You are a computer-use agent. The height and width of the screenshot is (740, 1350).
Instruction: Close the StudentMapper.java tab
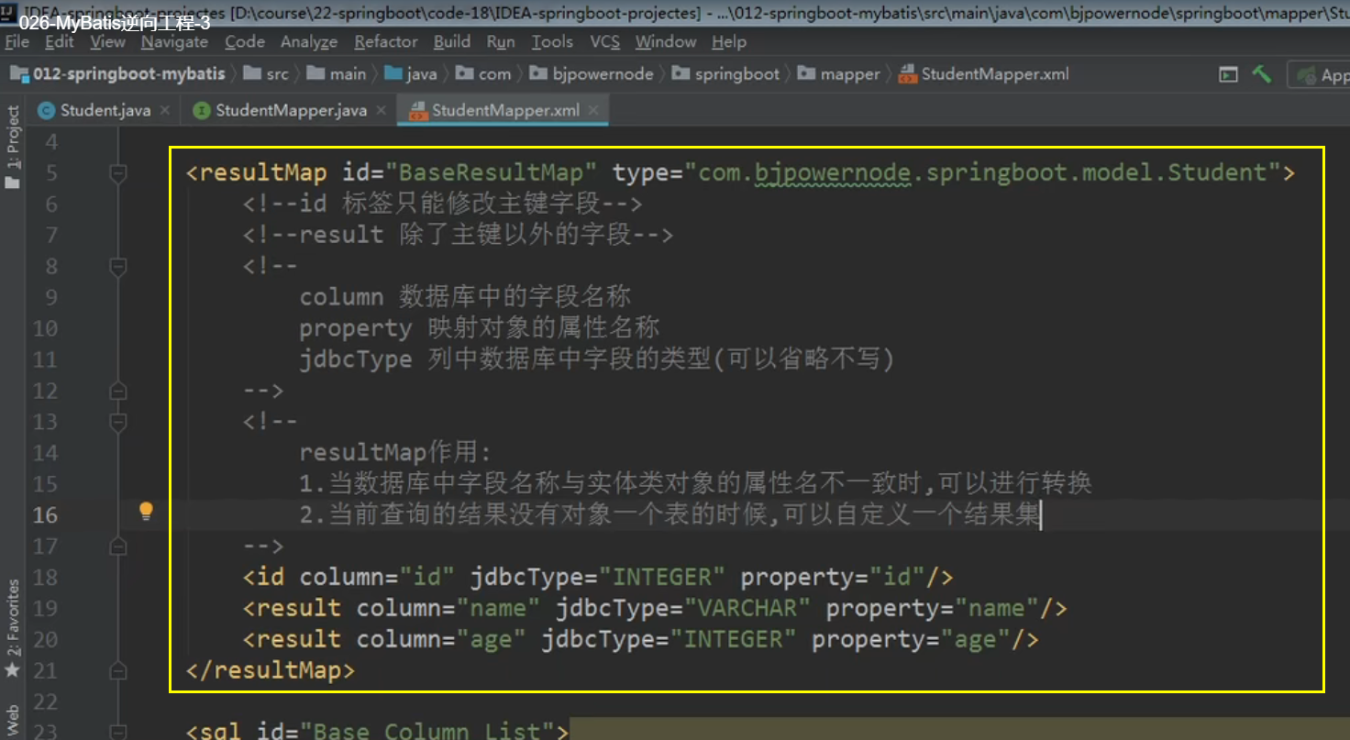pyautogui.click(x=382, y=111)
